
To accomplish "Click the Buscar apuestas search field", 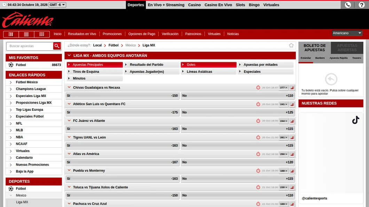I will pyautogui.click(x=30, y=46).
